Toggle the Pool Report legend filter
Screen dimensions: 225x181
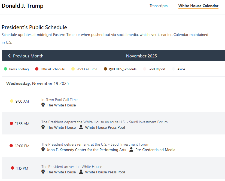pos(154,69)
